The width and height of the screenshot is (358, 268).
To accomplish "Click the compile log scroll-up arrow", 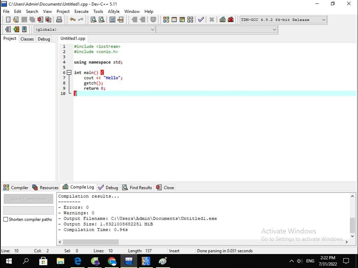I will pos(352,196).
